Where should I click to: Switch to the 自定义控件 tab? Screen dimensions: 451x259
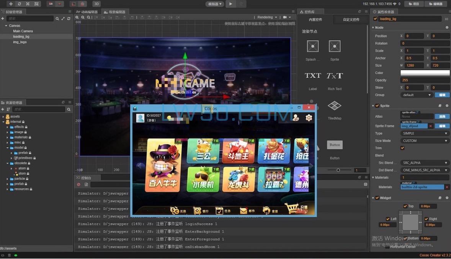coord(351,19)
